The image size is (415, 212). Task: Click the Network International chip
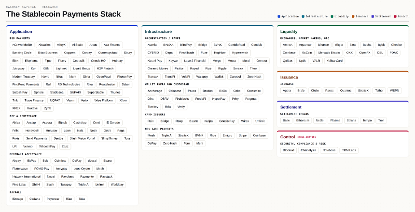coord(27,176)
